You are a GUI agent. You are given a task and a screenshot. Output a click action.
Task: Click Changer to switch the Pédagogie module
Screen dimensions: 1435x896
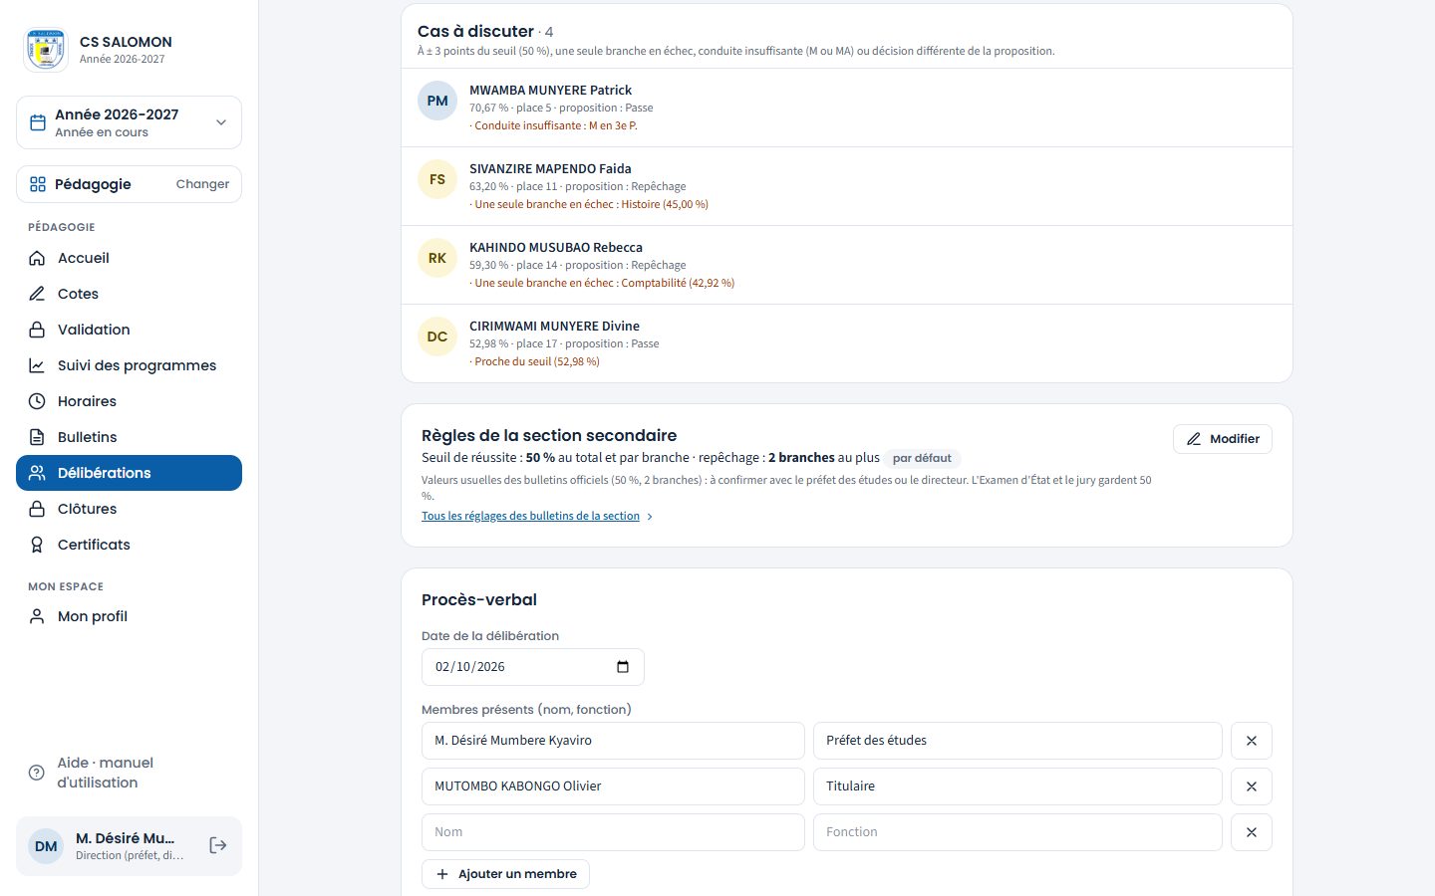pos(202,184)
